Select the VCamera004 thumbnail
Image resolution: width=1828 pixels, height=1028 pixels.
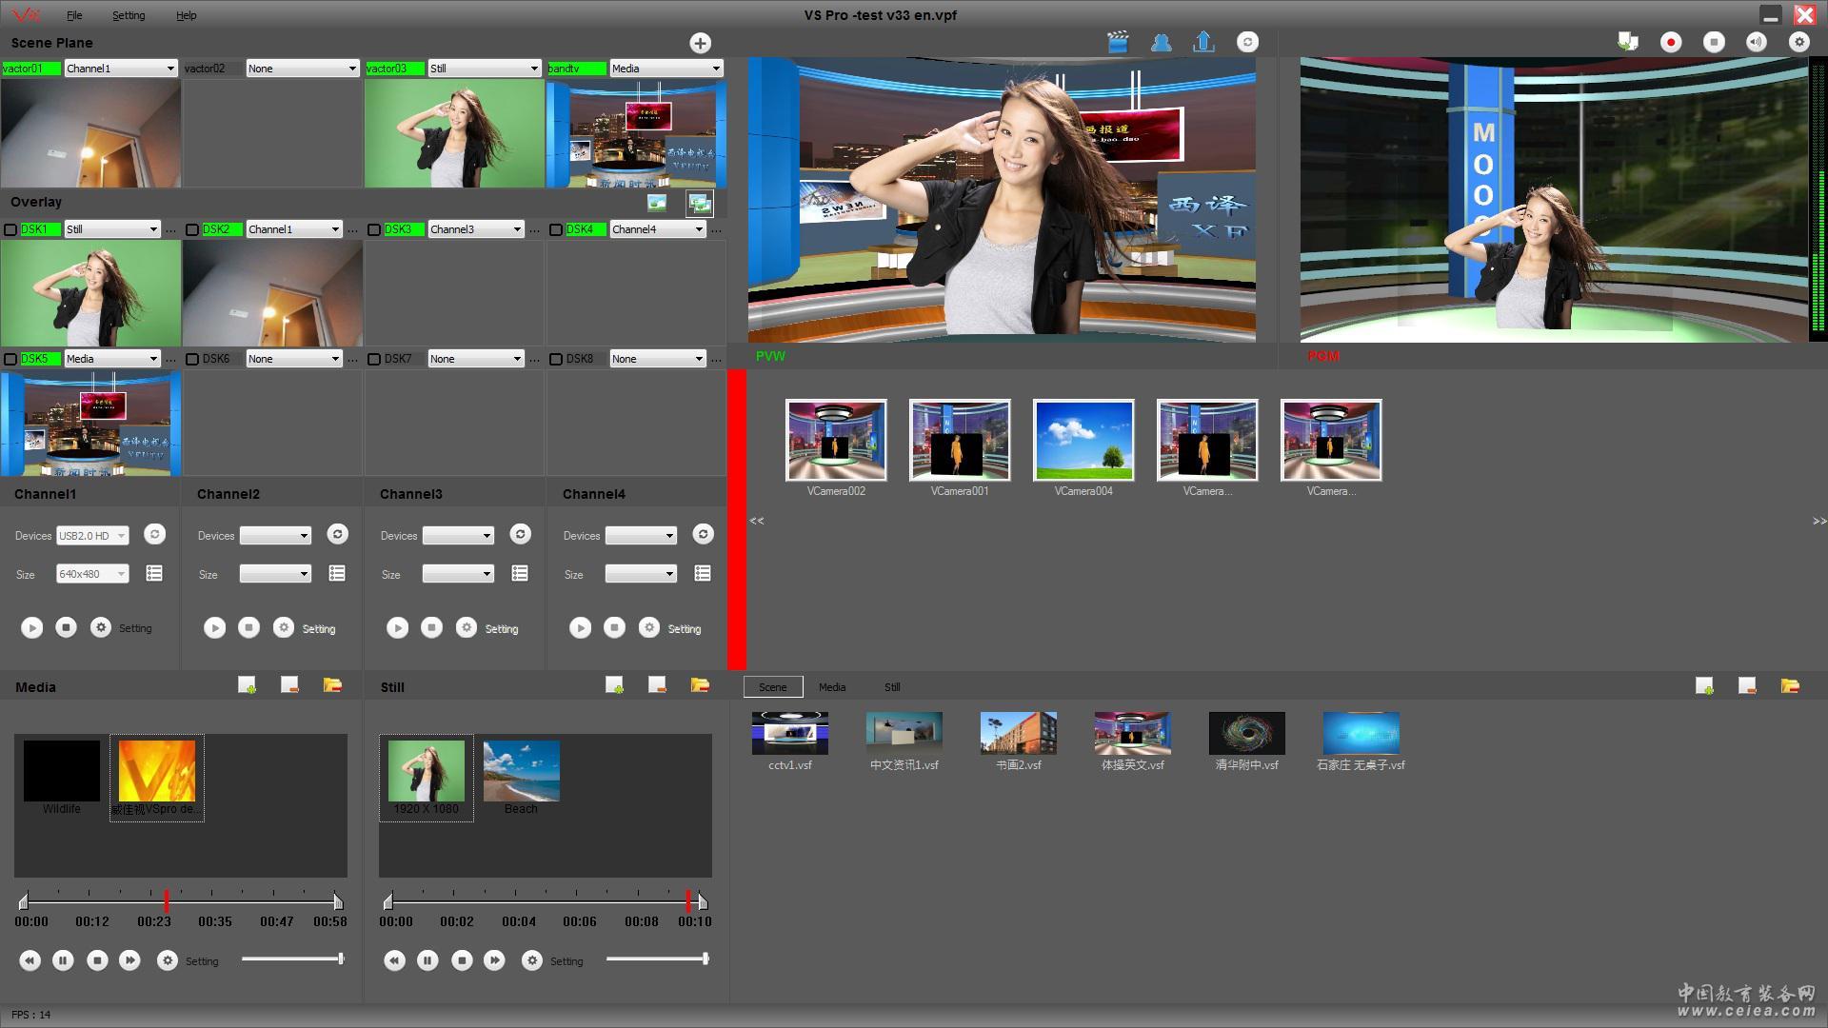(x=1083, y=440)
